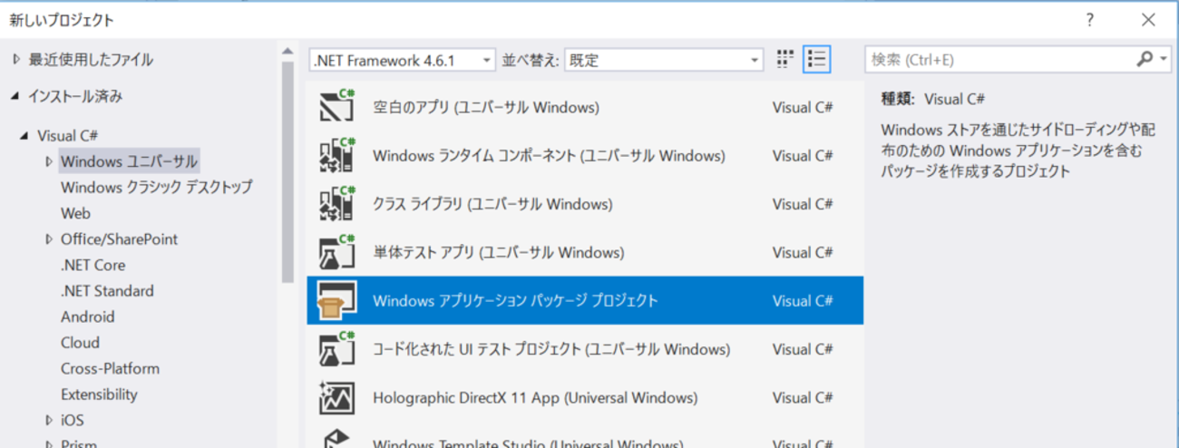Collapse the Installed (インストール済み) node

point(15,96)
